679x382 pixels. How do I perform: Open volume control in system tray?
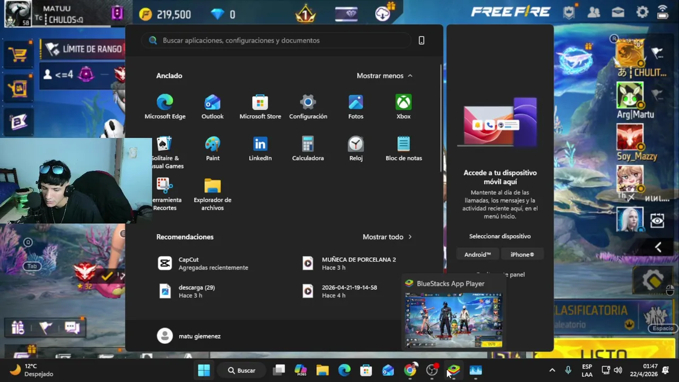618,370
